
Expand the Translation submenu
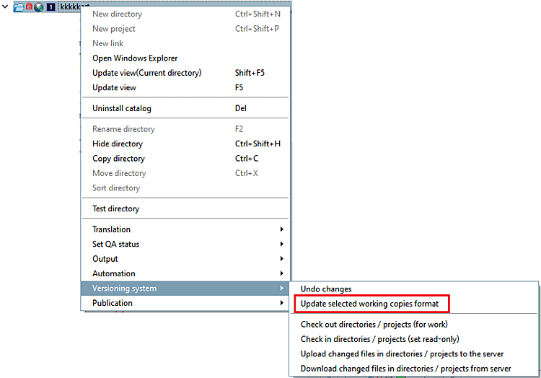(186, 229)
